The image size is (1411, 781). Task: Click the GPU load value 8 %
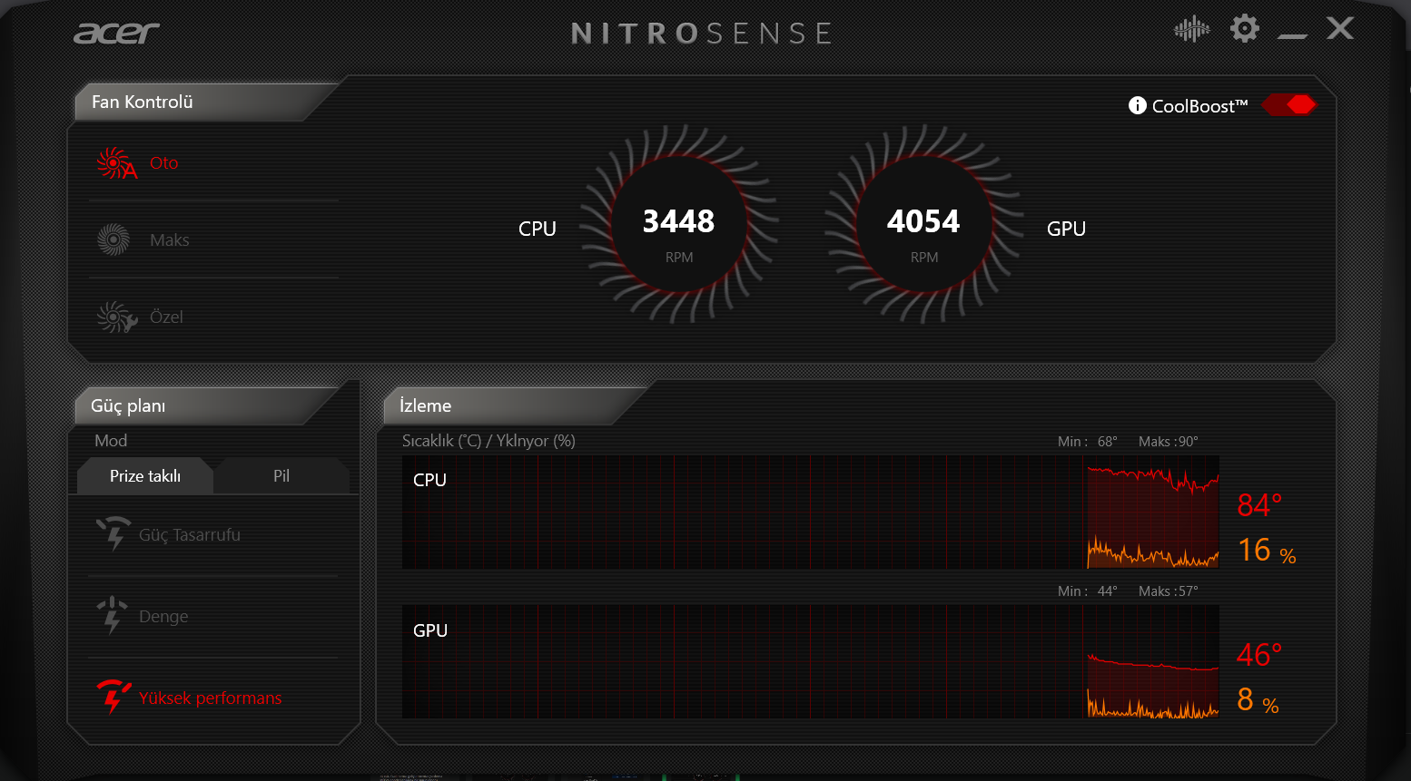point(1258,700)
